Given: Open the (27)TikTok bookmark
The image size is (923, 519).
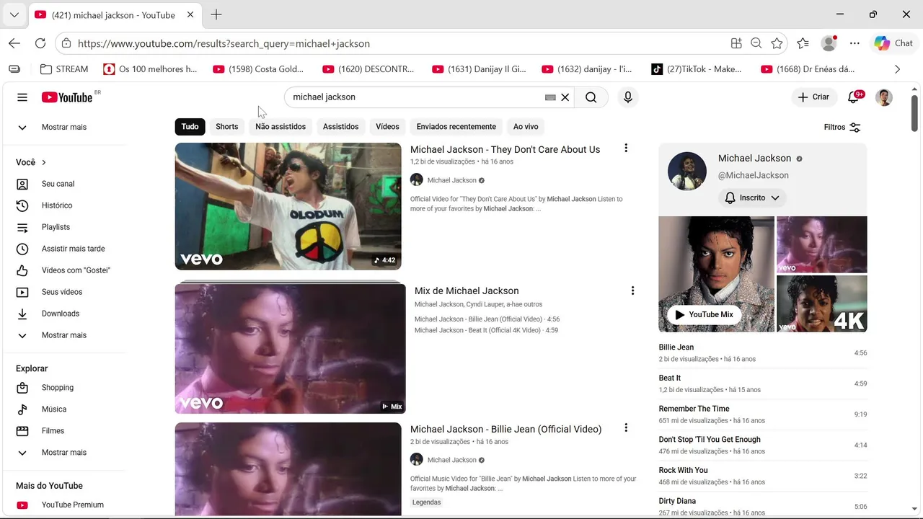Looking at the screenshot, I should [697, 69].
